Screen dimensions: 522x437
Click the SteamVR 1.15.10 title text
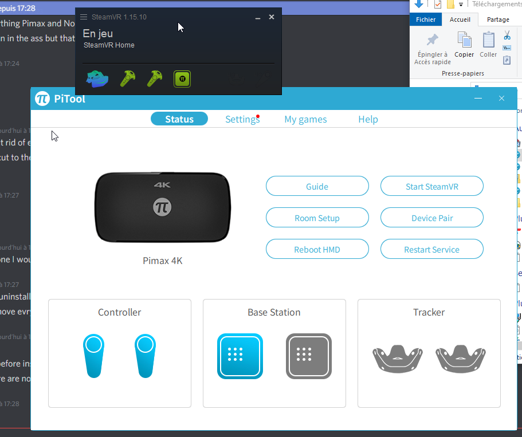[x=119, y=17]
